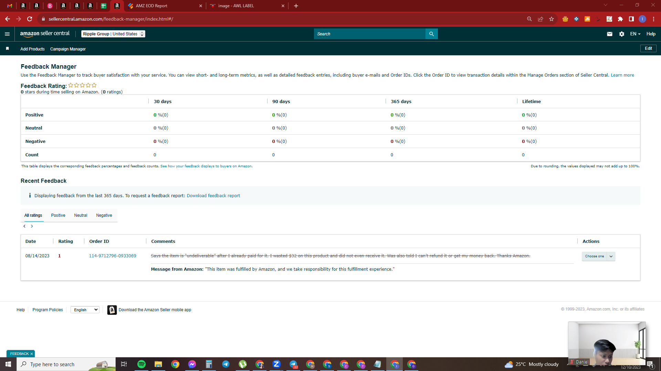Viewport: 661px width, 371px height.
Task: Switch to the Positive feedback tab
Action: click(58, 215)
